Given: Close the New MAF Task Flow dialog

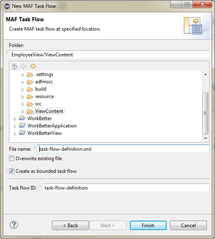Looking at the screenshot, I should pos(202,4).
